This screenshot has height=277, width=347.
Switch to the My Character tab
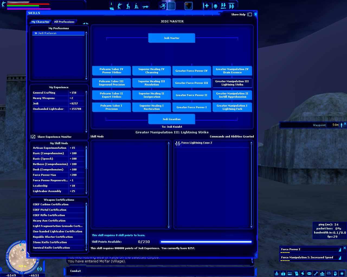point(40,22)
